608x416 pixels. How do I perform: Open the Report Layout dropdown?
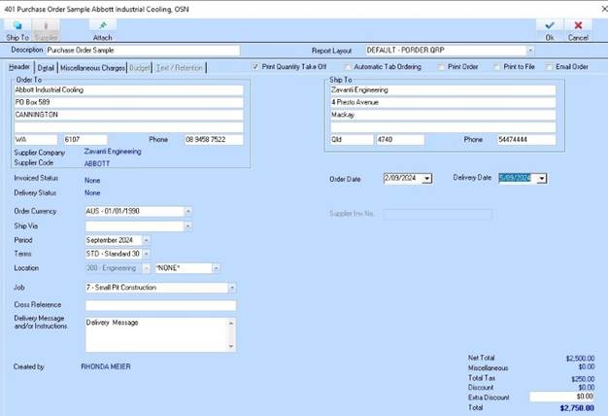pos(530,51)
